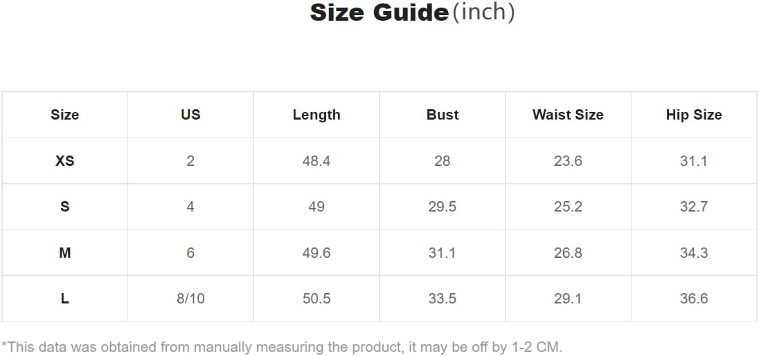Click the 29.5 bust measurement
This screenshot has height=356, width=759.
443,207
